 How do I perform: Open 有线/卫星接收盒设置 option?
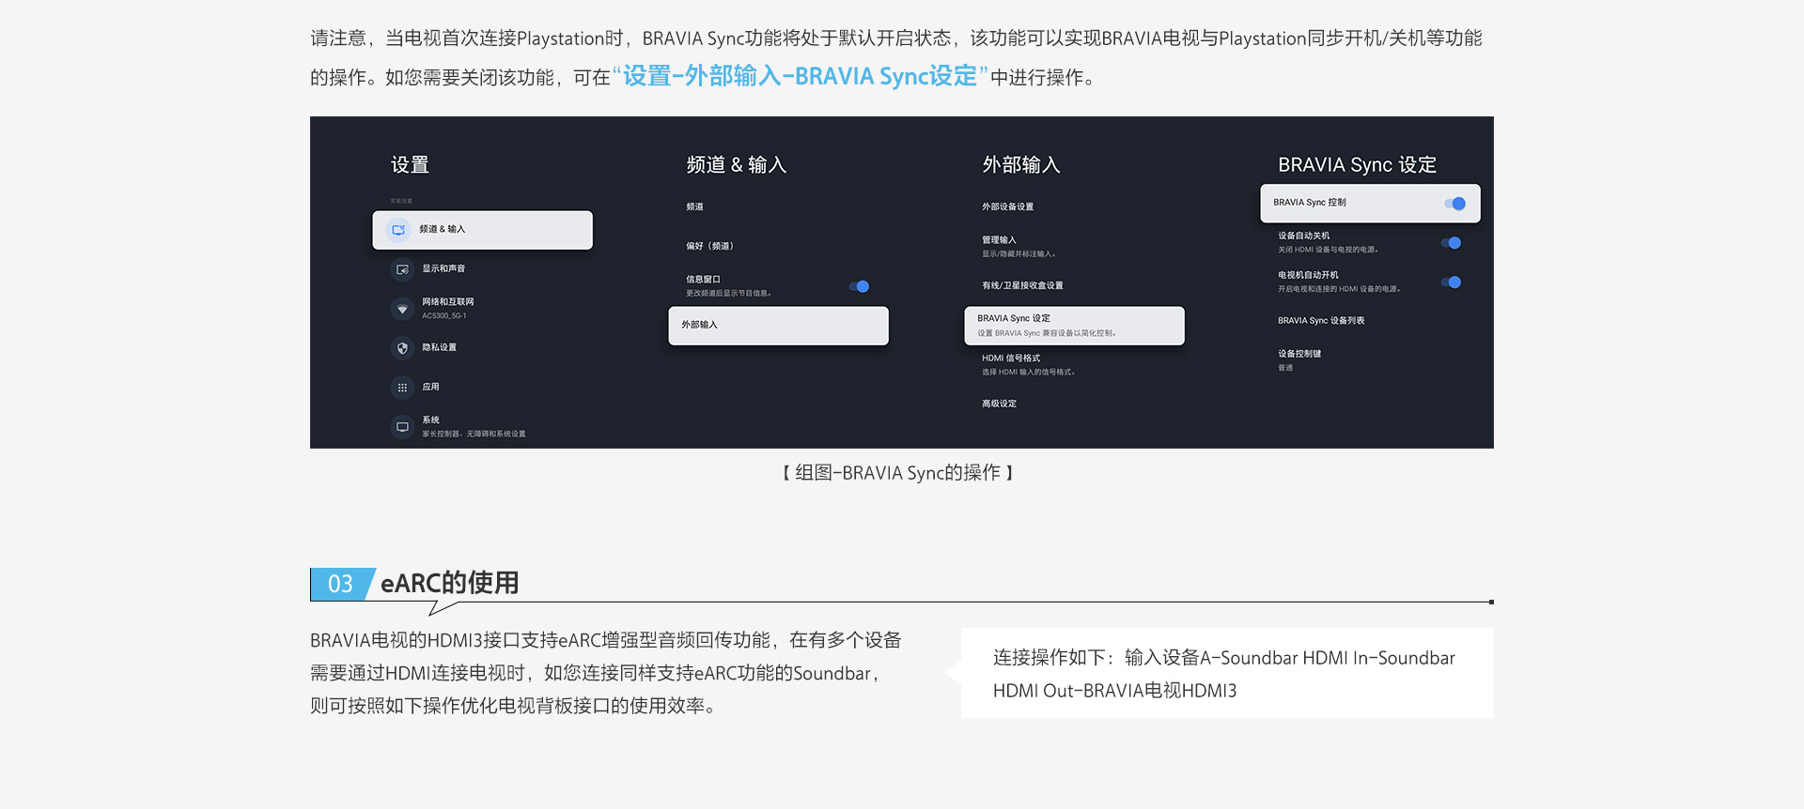point(1022,286)
